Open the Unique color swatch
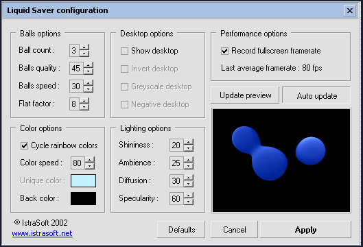 [x=83, y=181]
